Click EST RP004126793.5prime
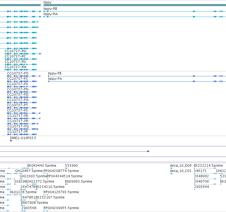Screen dimensions: 226x212 click(61, 192)
